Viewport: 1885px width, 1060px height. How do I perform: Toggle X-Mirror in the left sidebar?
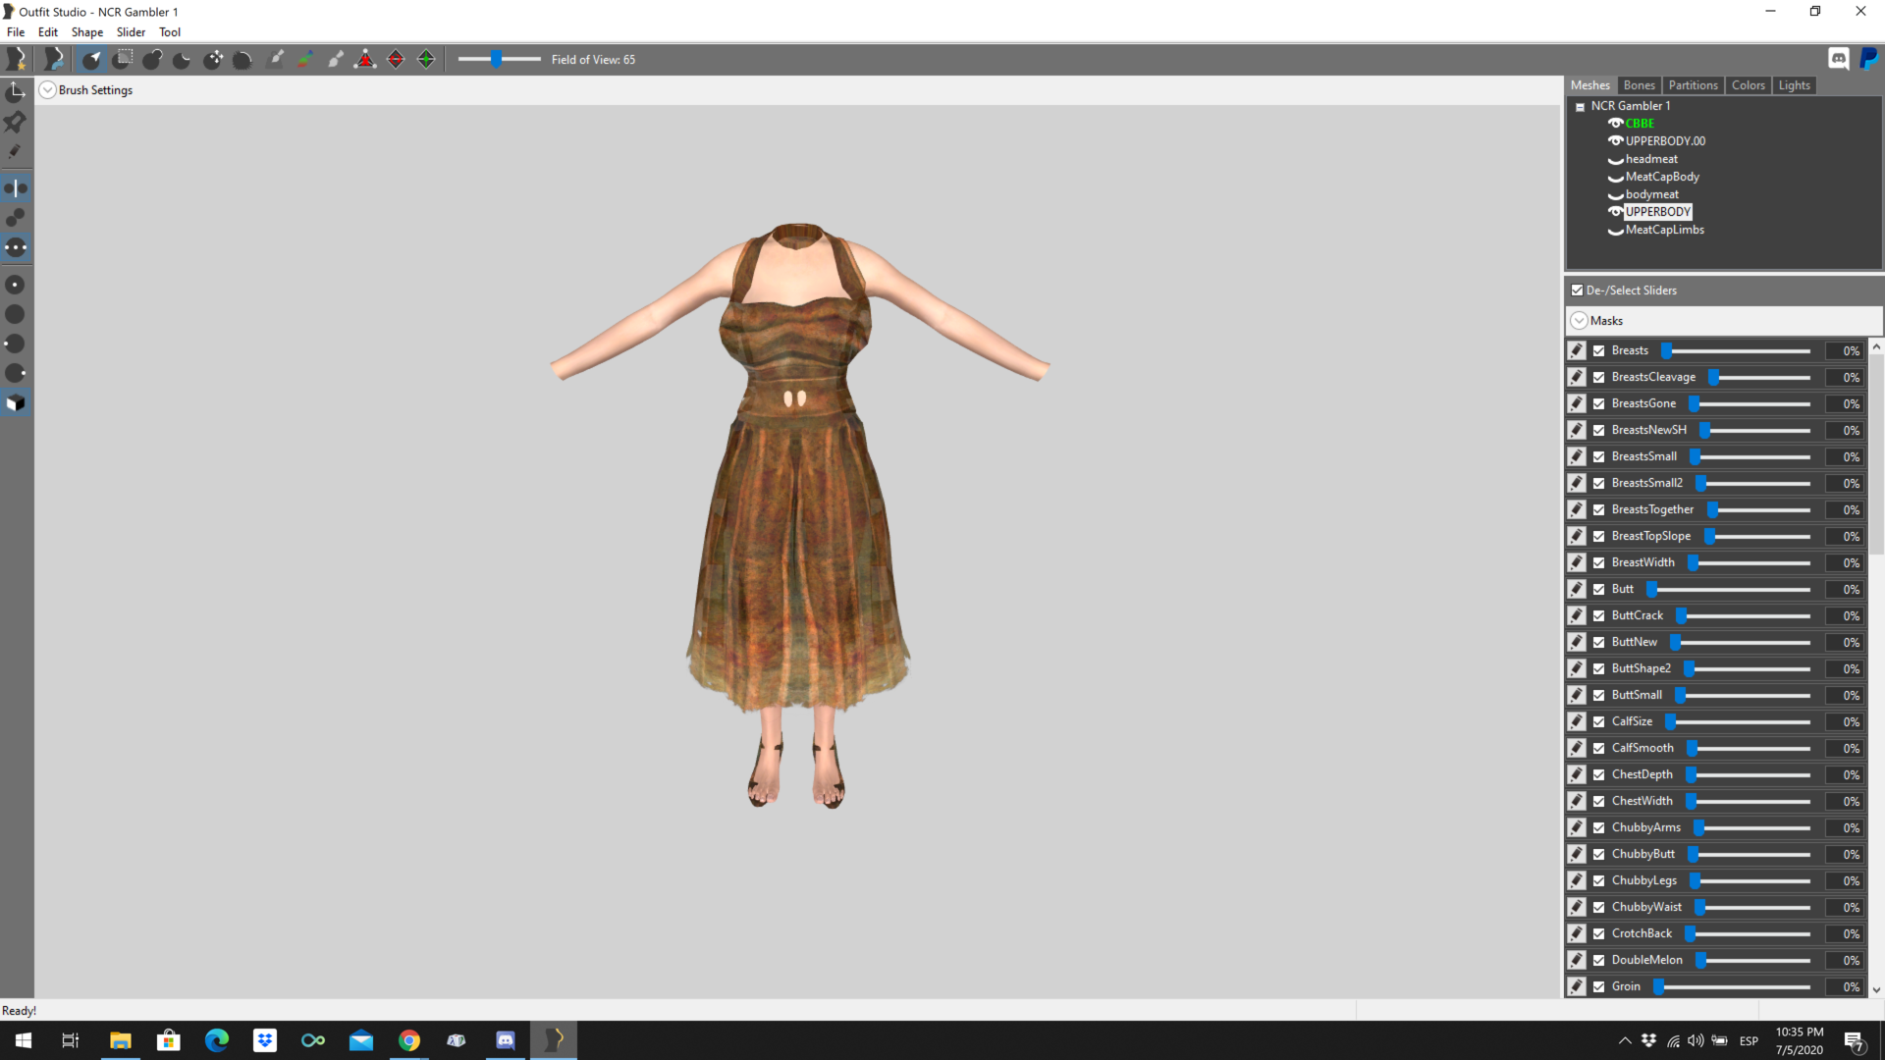point(16,188)
